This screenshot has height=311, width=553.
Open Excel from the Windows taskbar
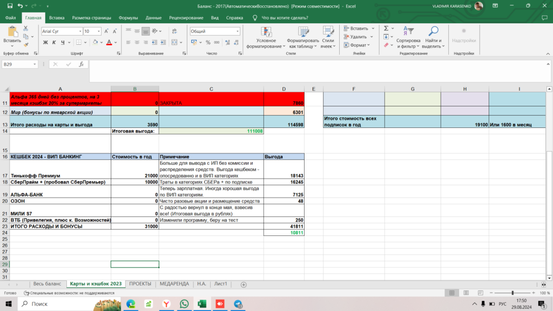coord(202,303)
